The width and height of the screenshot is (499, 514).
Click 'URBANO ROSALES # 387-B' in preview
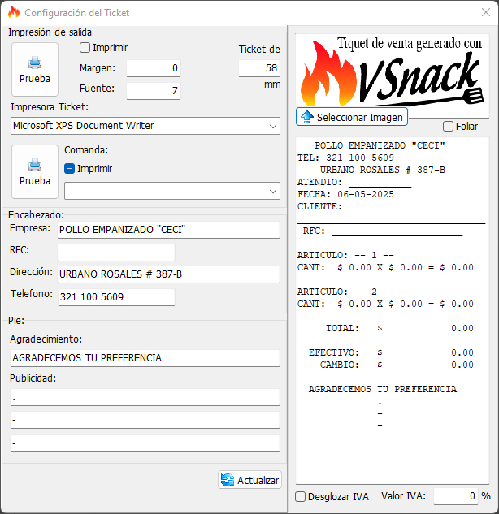tap(383, 170)
